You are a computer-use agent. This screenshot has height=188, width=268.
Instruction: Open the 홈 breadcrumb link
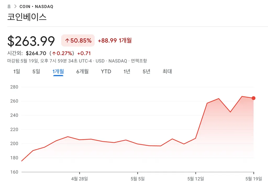[x=9, y=6]
